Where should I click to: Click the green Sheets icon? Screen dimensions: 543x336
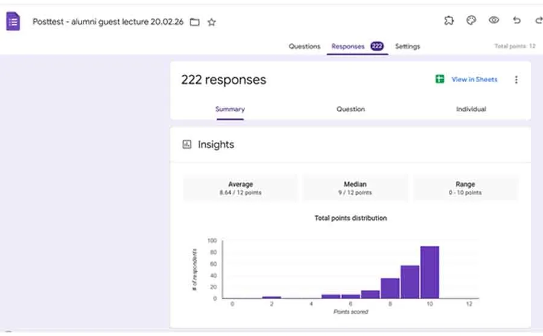tap(440, 80)
